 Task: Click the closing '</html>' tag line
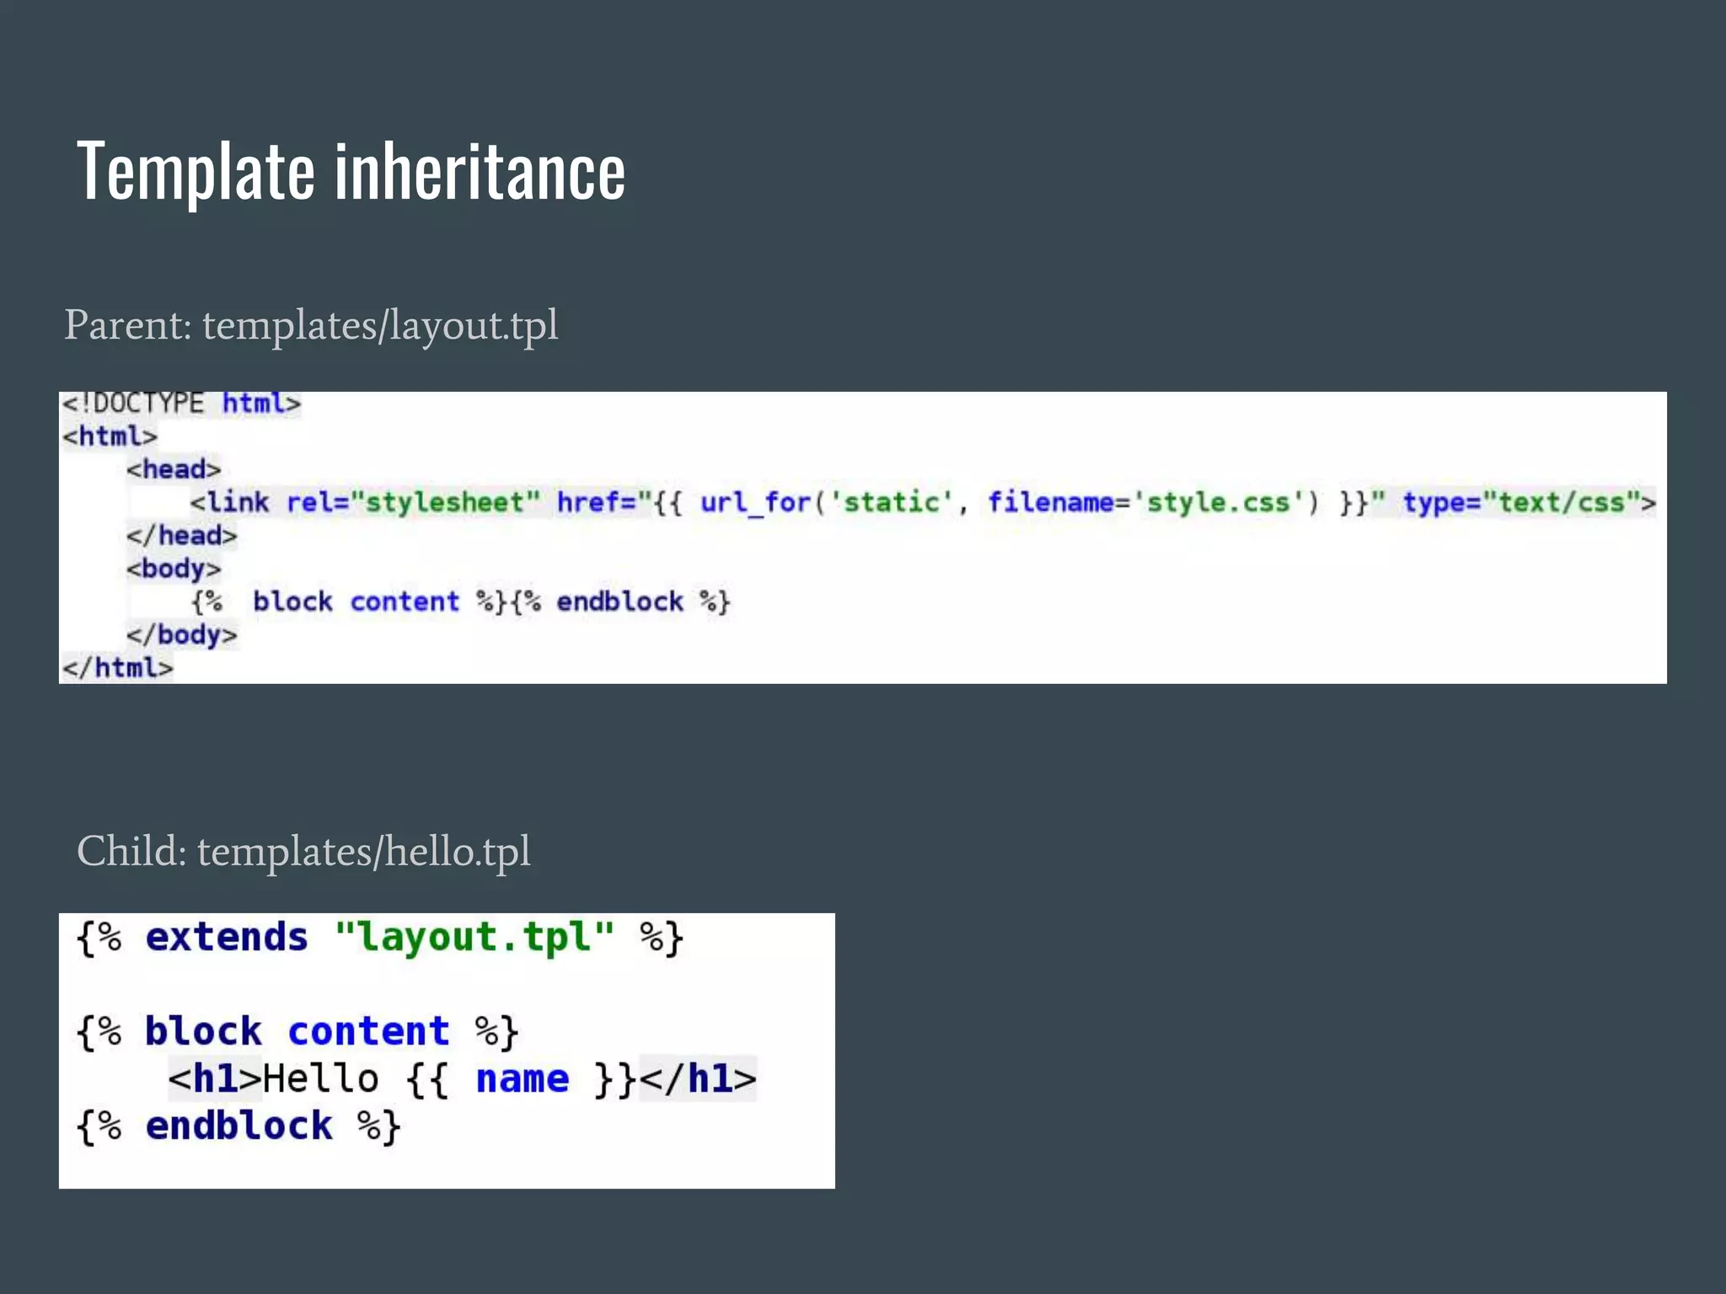point(117,668)
